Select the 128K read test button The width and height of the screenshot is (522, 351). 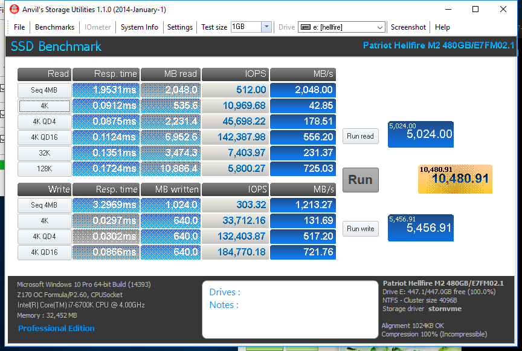45,169
